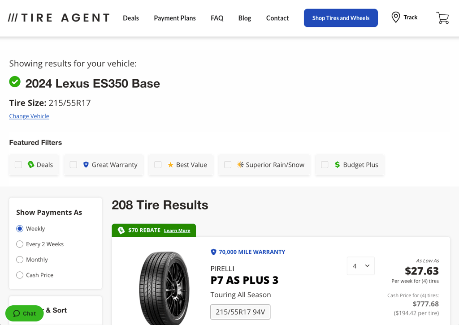Visit the Blog navigation item

(x=245, y=18)
